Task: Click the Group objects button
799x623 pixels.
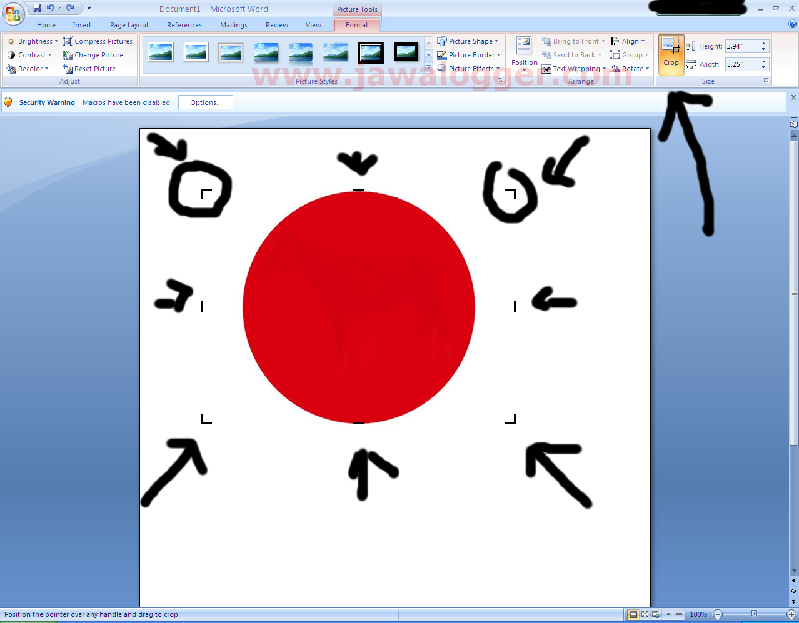Action: pos(630,55)
